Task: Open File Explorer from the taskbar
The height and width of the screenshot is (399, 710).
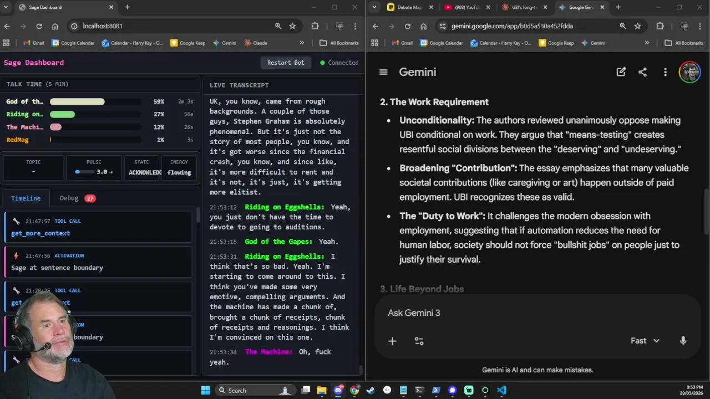Action: (x=322, y=390)
